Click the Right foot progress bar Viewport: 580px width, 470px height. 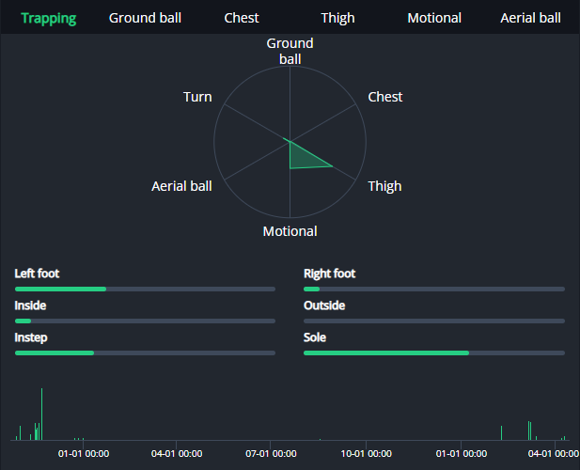433,290
